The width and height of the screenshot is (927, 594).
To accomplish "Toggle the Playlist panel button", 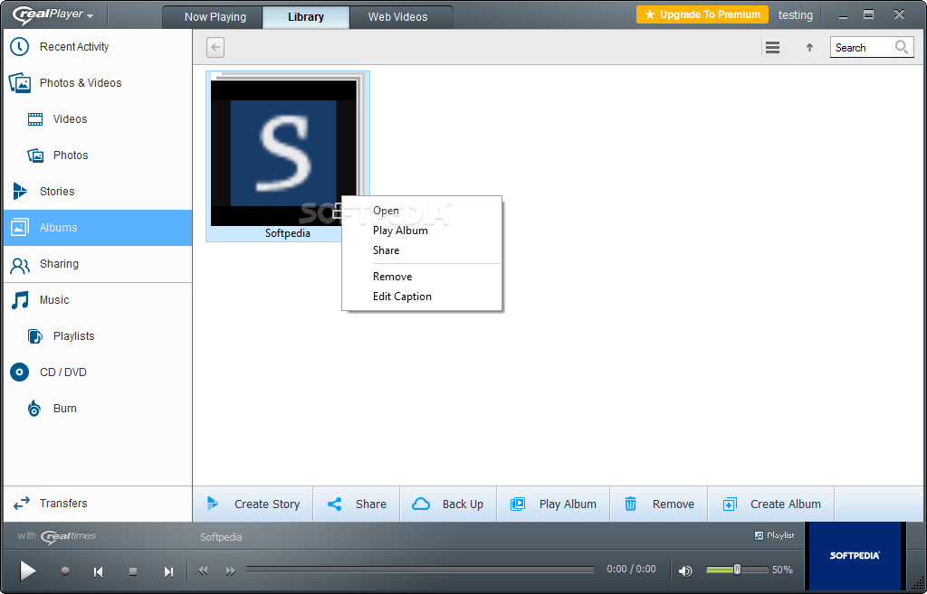I will (x=774, y=535).
